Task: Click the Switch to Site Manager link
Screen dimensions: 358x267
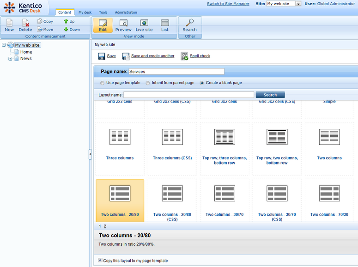Action: [x=228, y=4]
